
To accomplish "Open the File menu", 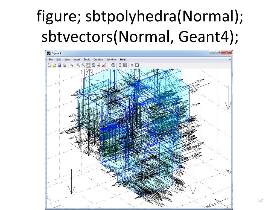I will pos(51,59).
